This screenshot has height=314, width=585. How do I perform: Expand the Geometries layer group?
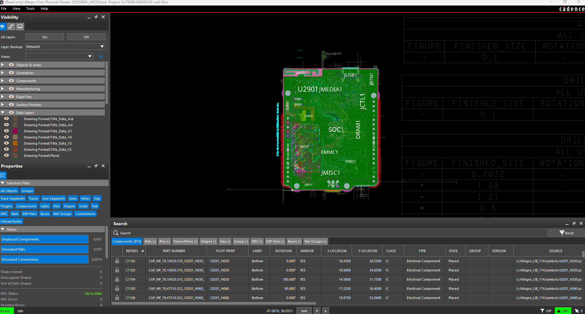2,73
